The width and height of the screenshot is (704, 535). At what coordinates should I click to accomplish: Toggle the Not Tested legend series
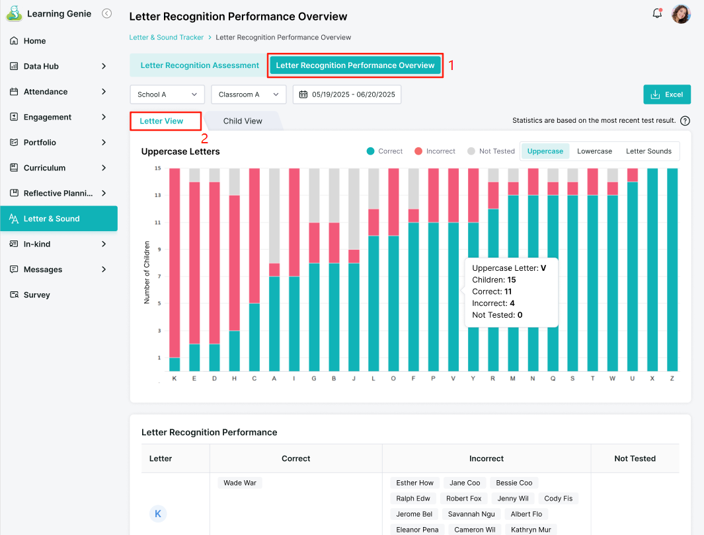490,151
